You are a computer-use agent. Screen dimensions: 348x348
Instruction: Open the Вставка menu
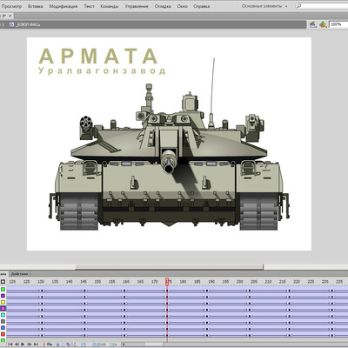coord(36,6)
